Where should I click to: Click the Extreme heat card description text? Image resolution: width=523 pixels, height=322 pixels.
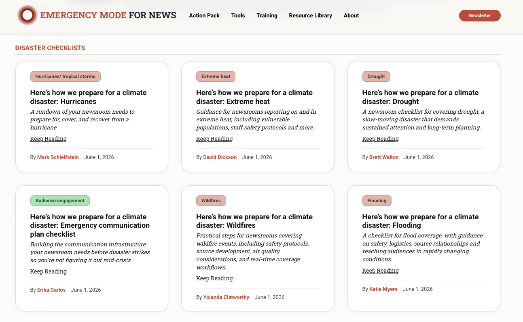[256, 119]
